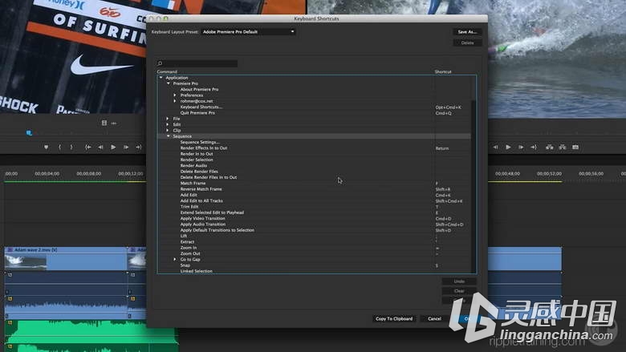Click the Drag Video Only filmstrip icon
Screen dimensions: 626x352
click(x=104, y=123)
